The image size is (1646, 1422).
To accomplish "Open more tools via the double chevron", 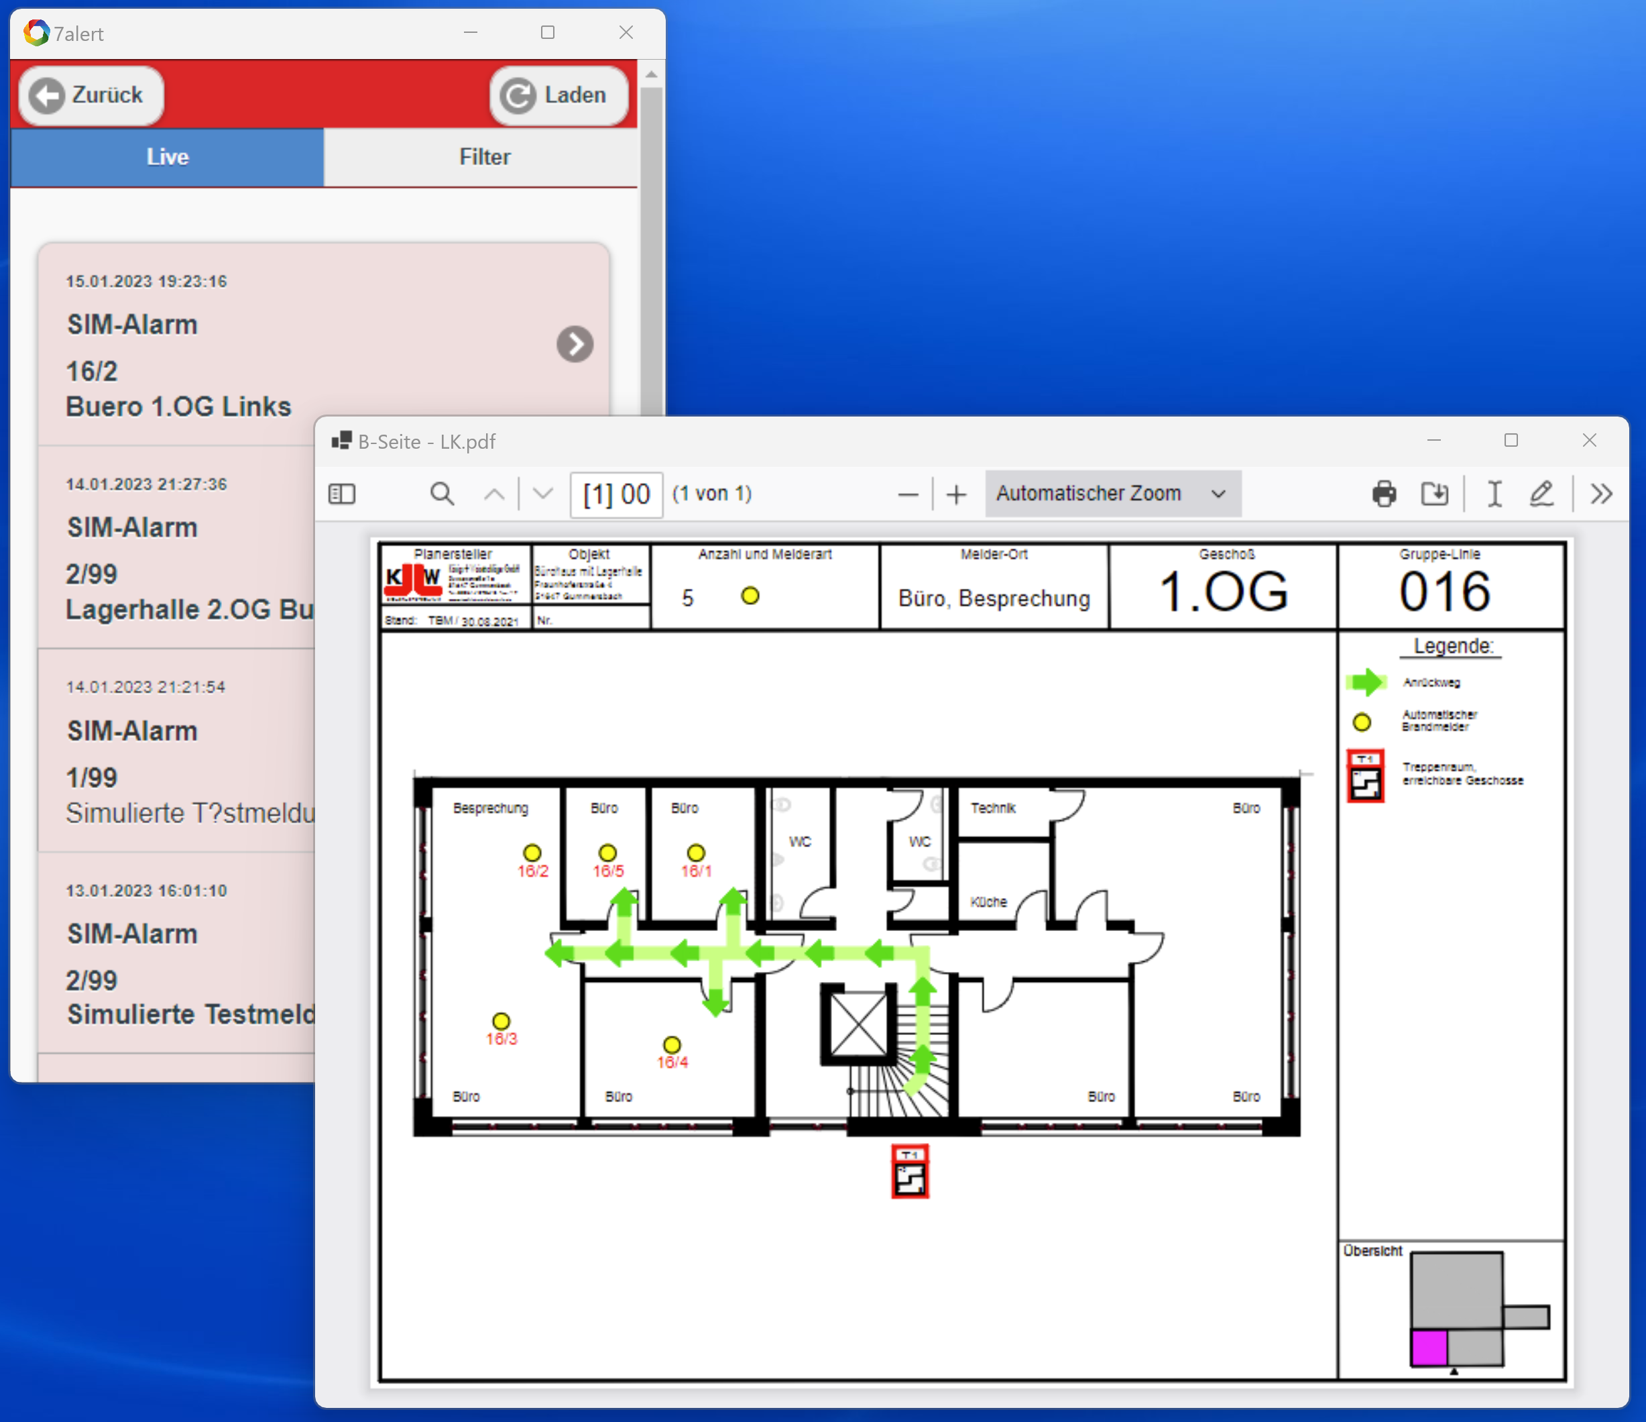I will pyautogui.click(x=1602, y=494).
